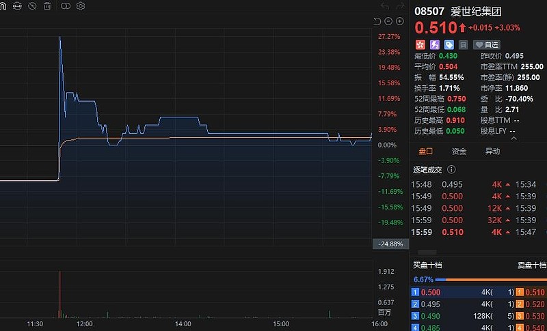Select the magnet snap drawing tool
Screen dimensions: 547x331
coord(3,6)
